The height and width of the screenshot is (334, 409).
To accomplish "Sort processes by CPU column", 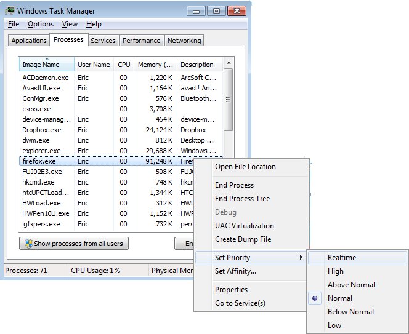I will pos(124,65).
